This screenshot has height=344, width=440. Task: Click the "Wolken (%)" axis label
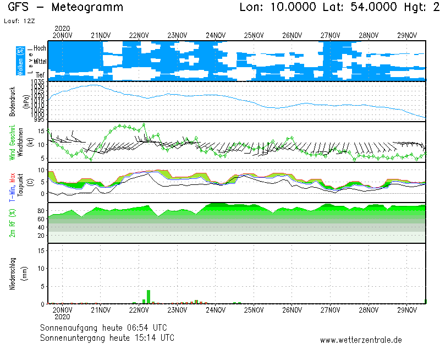tap(20, 61)
